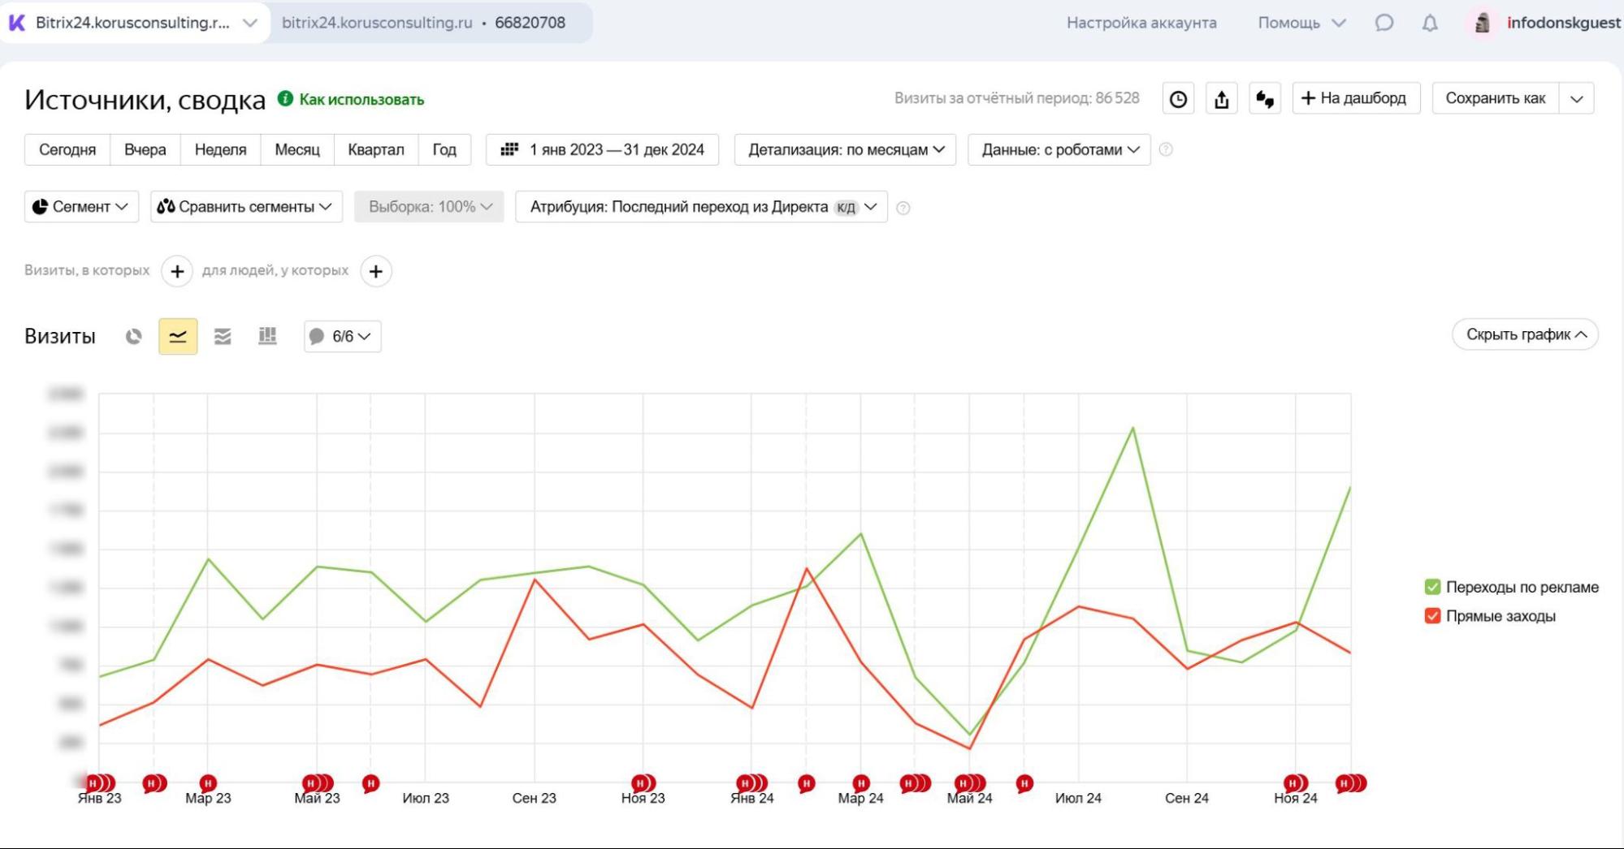
Task: Select the Неделя period tab
Action: coord(220,149)
